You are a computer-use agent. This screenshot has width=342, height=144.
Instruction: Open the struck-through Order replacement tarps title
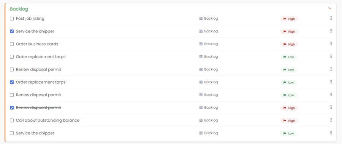tap(41, 82)
